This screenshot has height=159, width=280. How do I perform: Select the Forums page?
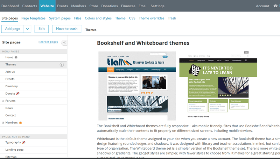click(x=33, y=101)
